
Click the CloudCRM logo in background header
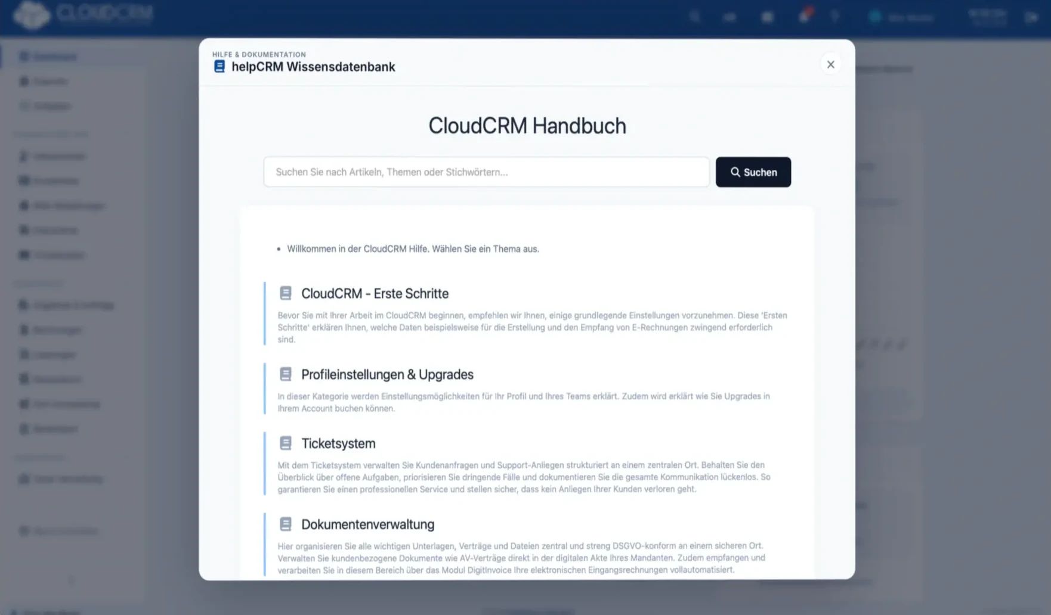point(83,14)
